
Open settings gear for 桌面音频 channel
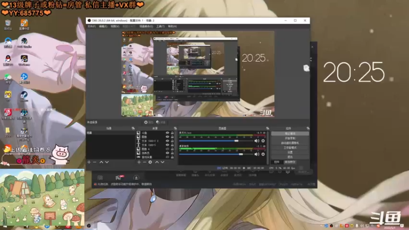(x=263, y=154)
